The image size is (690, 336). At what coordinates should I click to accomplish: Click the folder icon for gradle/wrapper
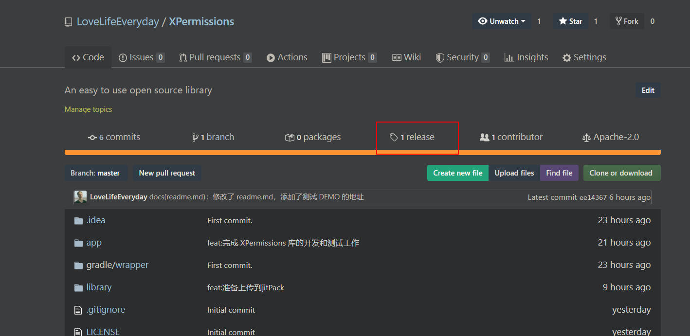(x=78, y=265)
